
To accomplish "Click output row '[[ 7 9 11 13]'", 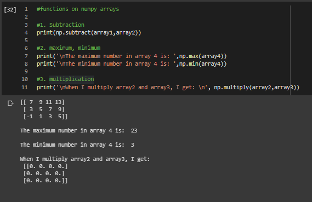I will pos(42,102).
